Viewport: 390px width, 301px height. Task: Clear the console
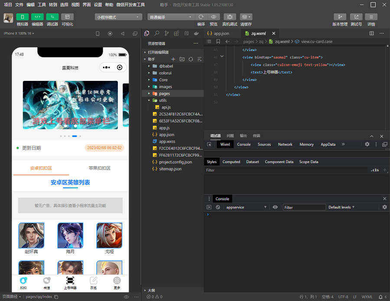click(218, 207)
